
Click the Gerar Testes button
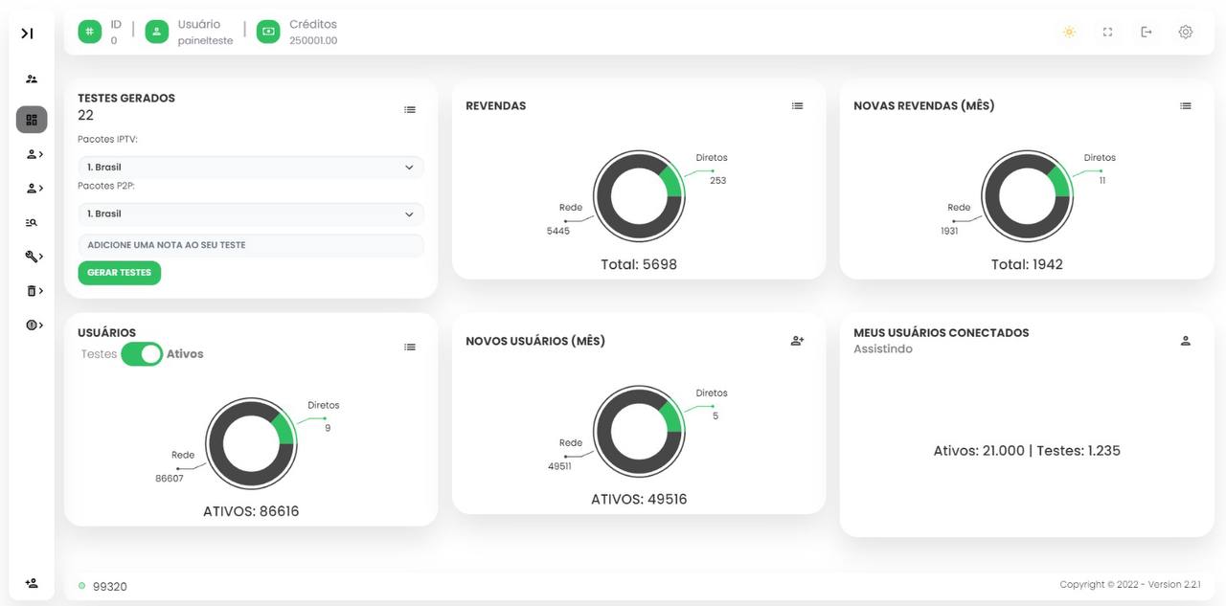120,273
